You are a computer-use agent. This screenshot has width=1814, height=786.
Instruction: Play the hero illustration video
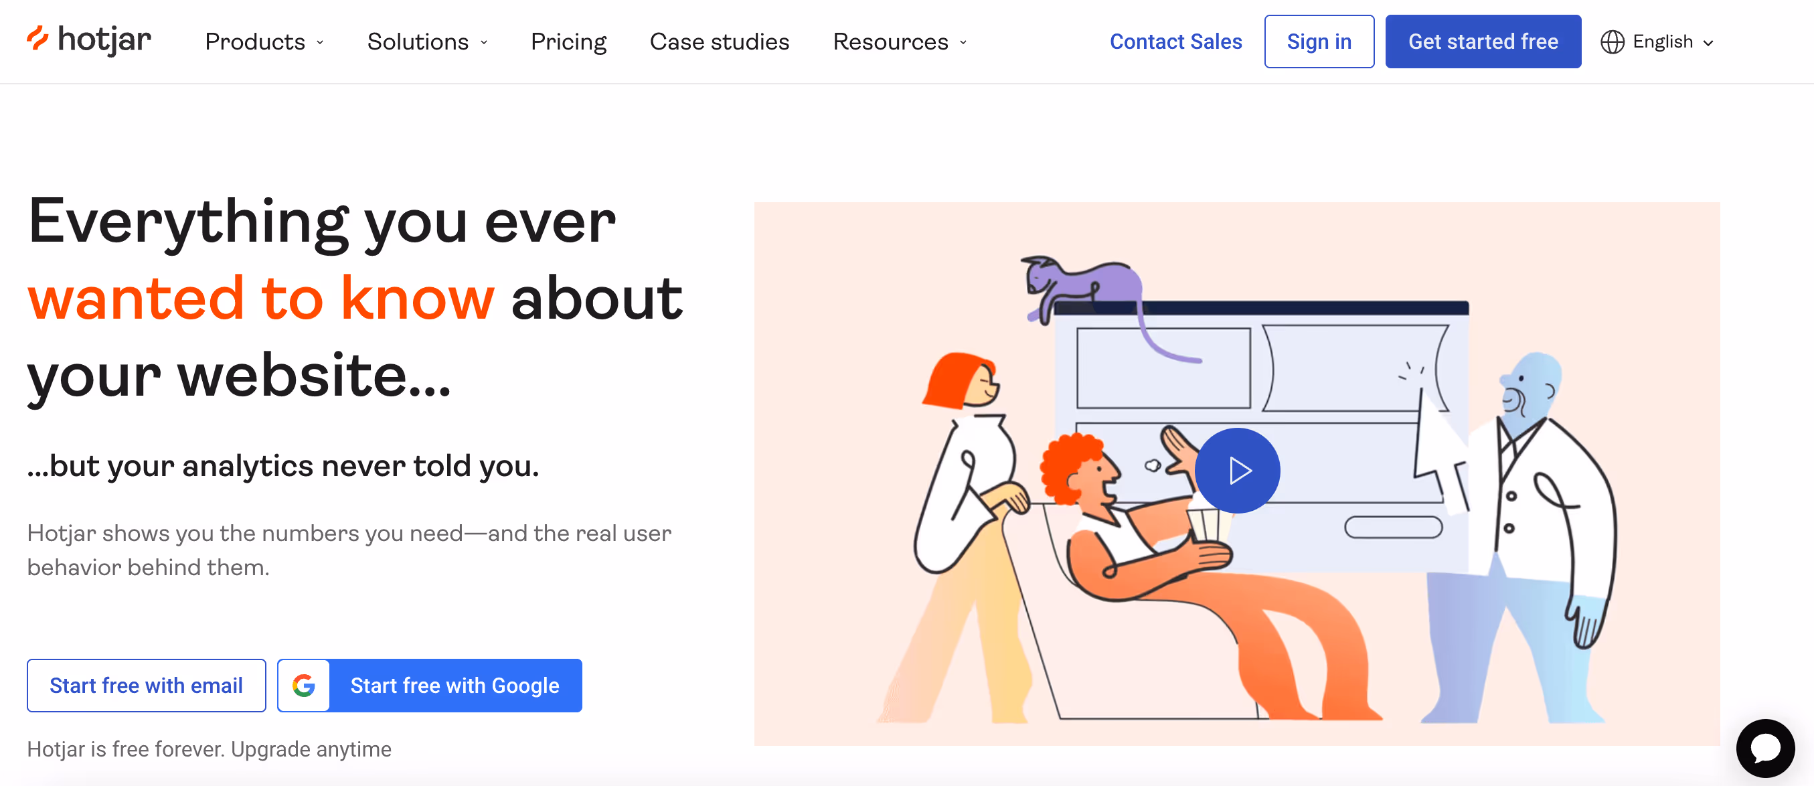tap(1237, 471)
